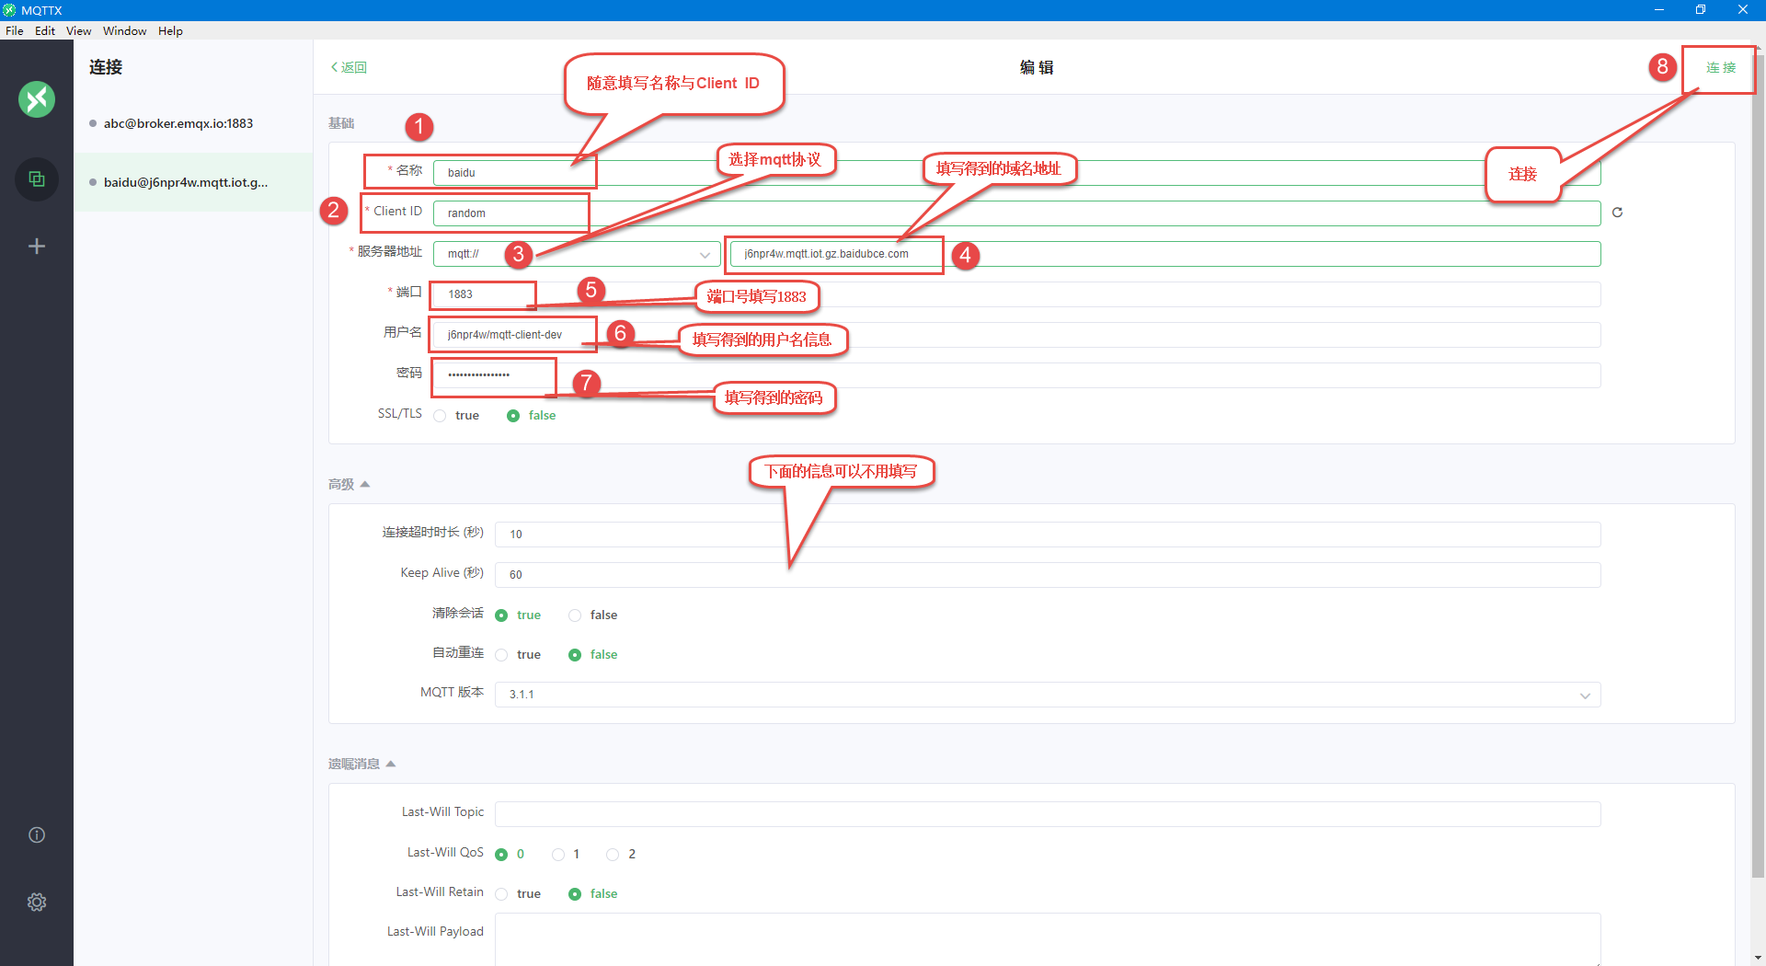Add a new connection with the plus icon
This screenshot has width=1766, height=966.
[36, 246]
